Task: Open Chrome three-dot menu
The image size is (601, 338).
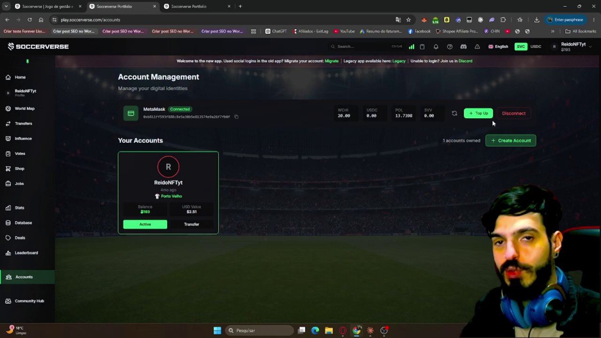Action: (x=594, y=20)
